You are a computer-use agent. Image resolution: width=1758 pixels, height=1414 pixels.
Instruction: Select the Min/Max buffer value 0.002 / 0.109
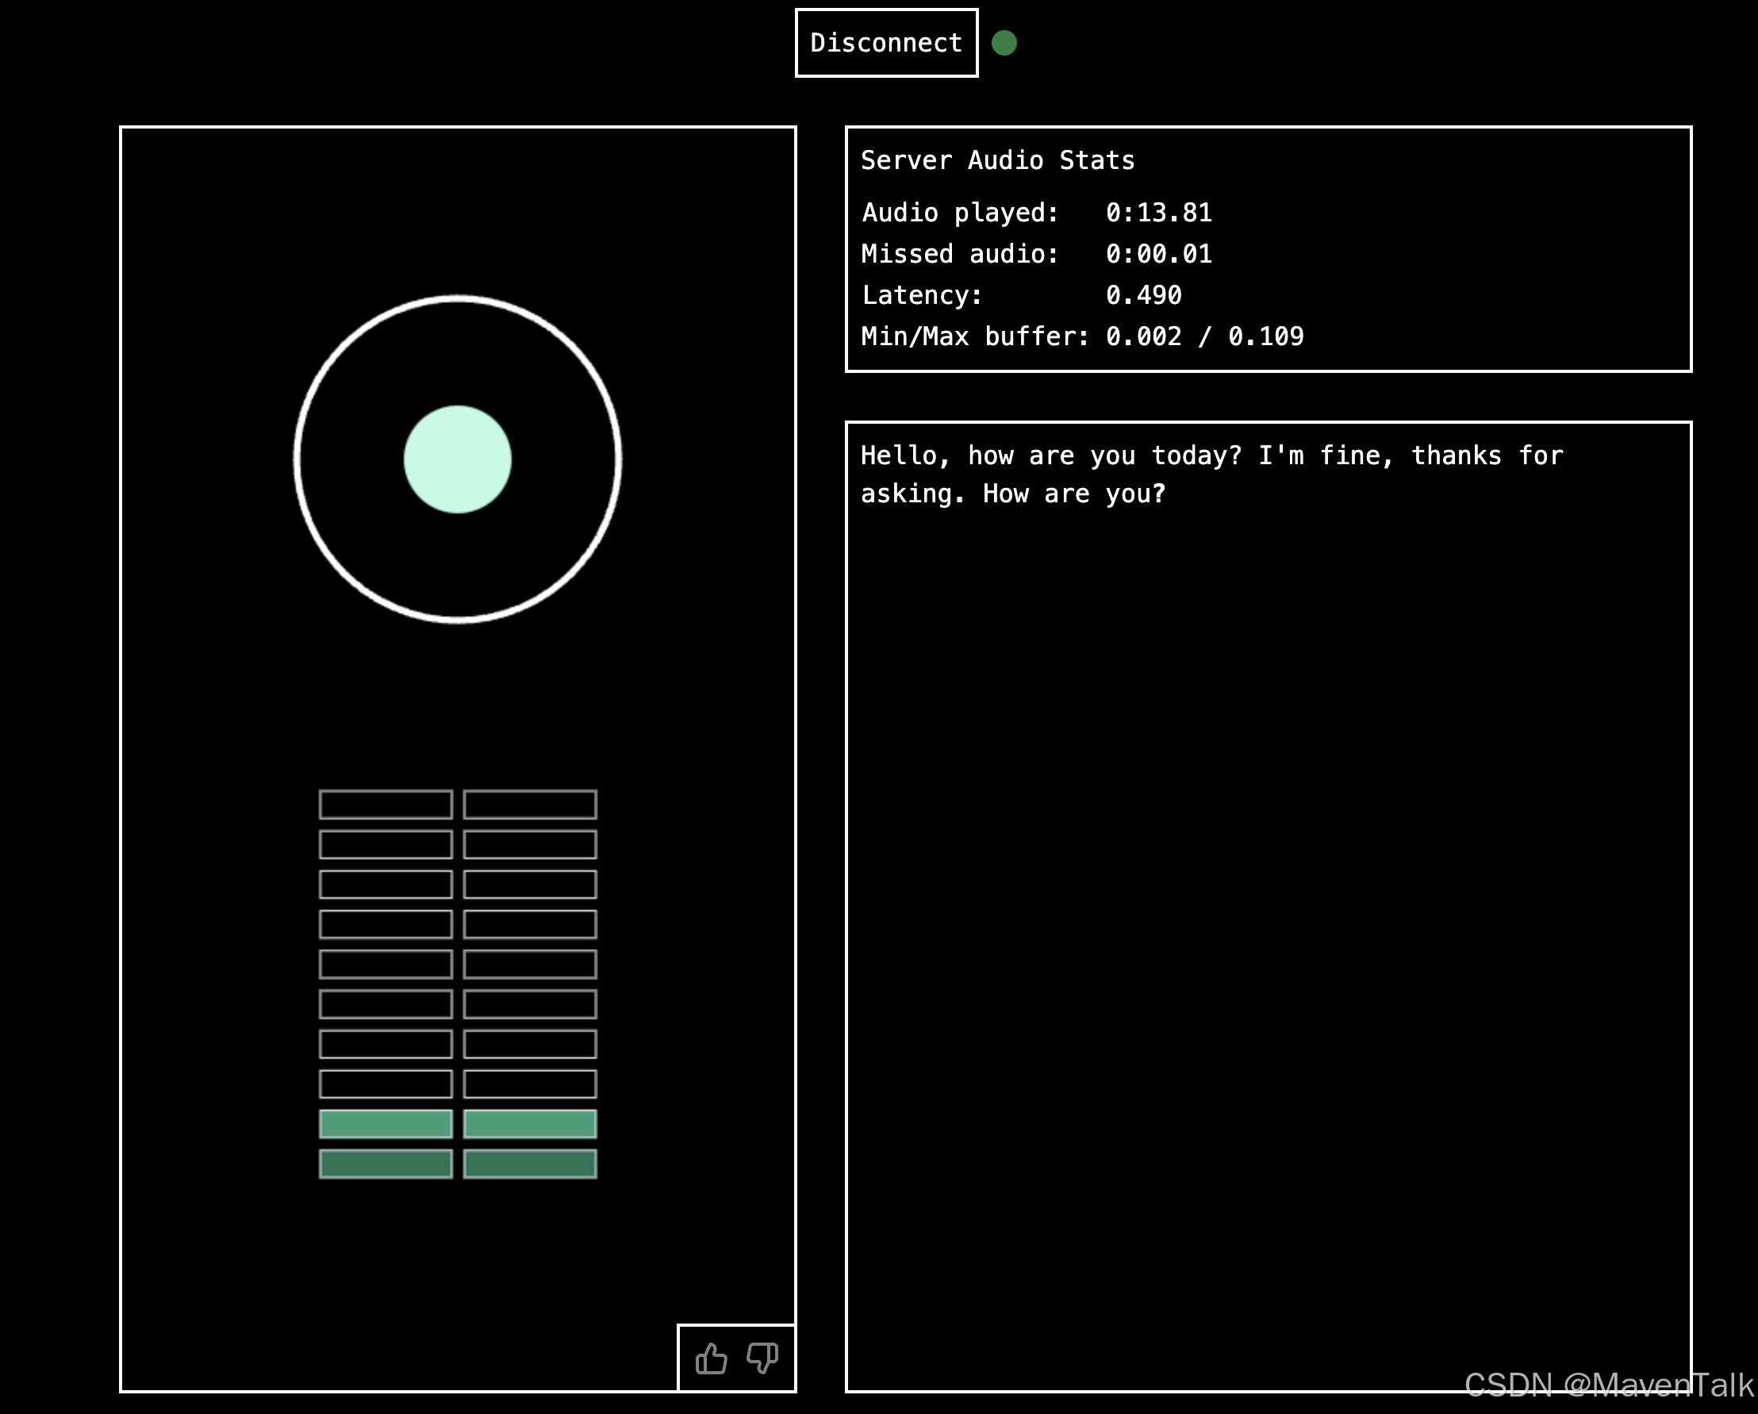pyautogui.click(x=1204, y=336)
